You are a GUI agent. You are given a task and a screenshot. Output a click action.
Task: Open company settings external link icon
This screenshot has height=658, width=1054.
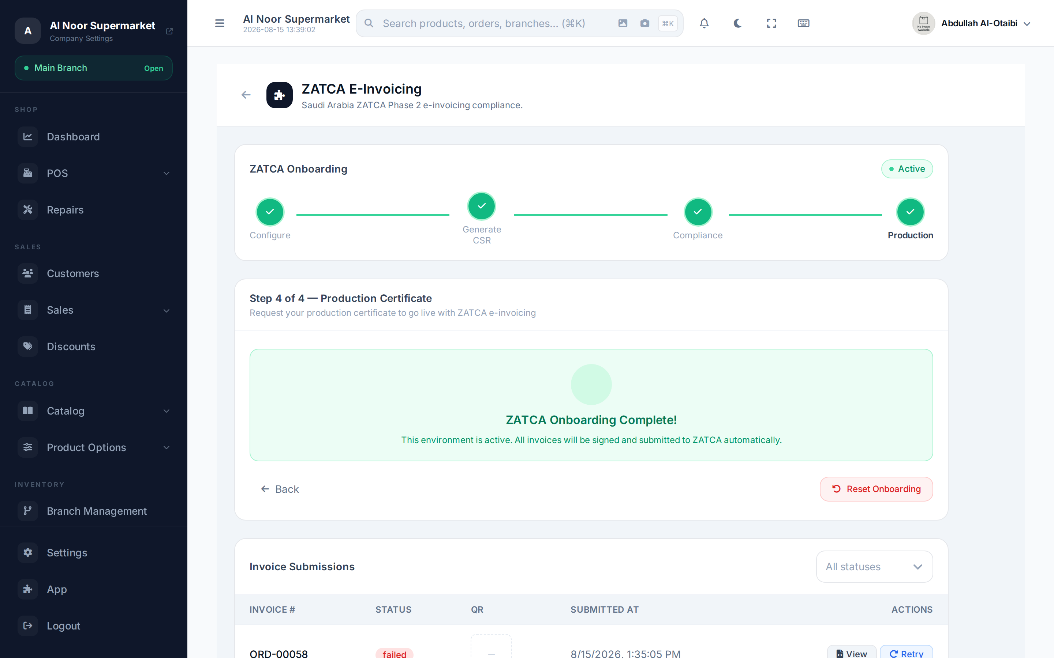coord(169,31)
